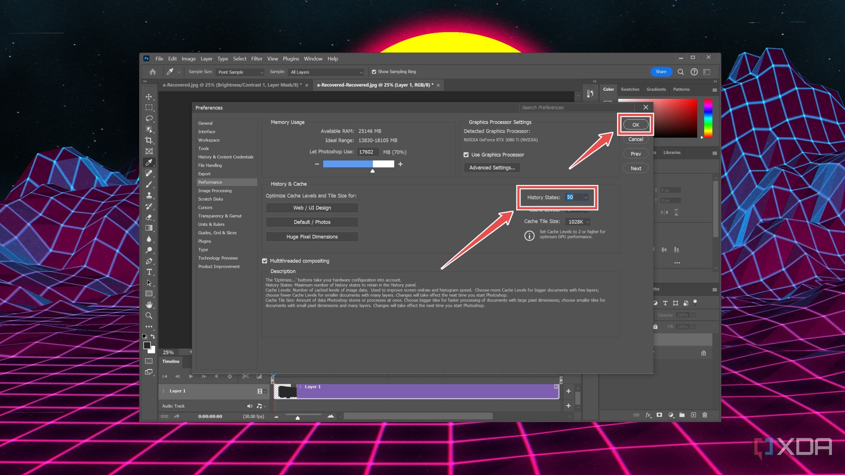
Task: Select Scratch Disks preferences category
Action: pyautogui.click(x=210, y=199)
